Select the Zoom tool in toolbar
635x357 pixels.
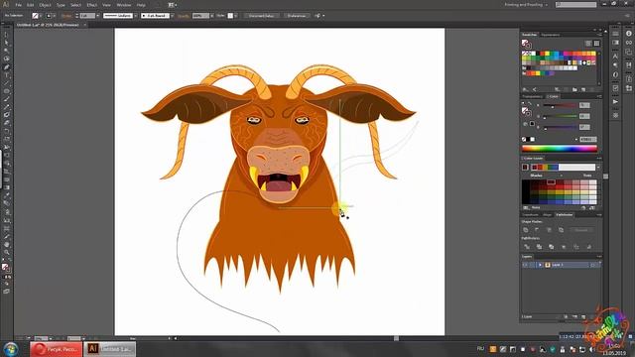pyautogui.click(x=7, y=253)
